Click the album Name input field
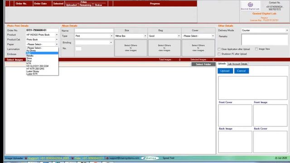Viewport: 290px width, 163px height. point(94,30)
